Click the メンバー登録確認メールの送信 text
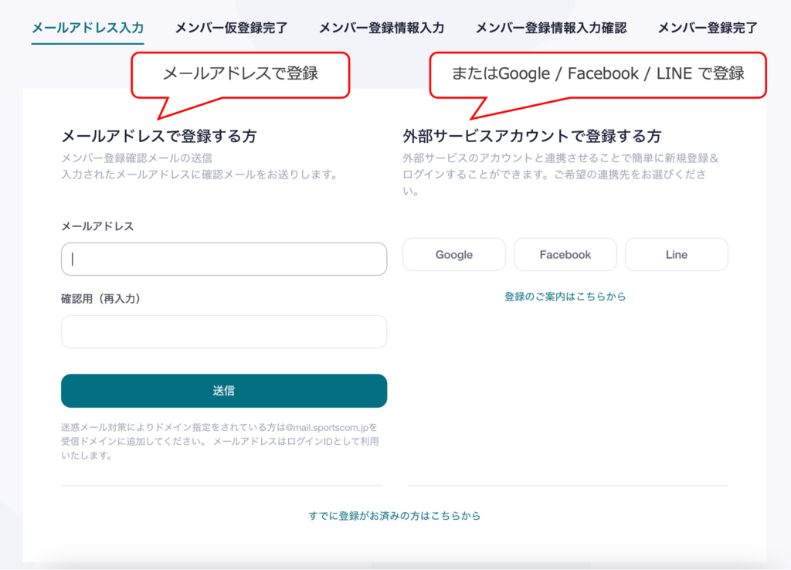This screenshot has width=791, height=570. [x=137, y=158]
